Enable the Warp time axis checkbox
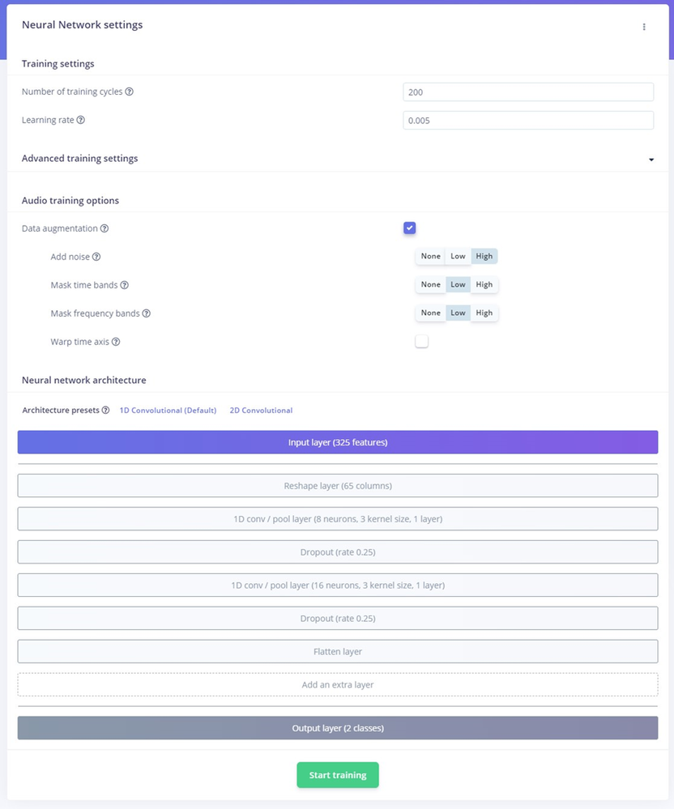 [421, 342]
